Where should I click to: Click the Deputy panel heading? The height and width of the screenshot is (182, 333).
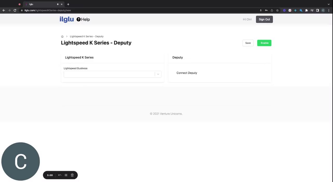(x=178, y=57)
